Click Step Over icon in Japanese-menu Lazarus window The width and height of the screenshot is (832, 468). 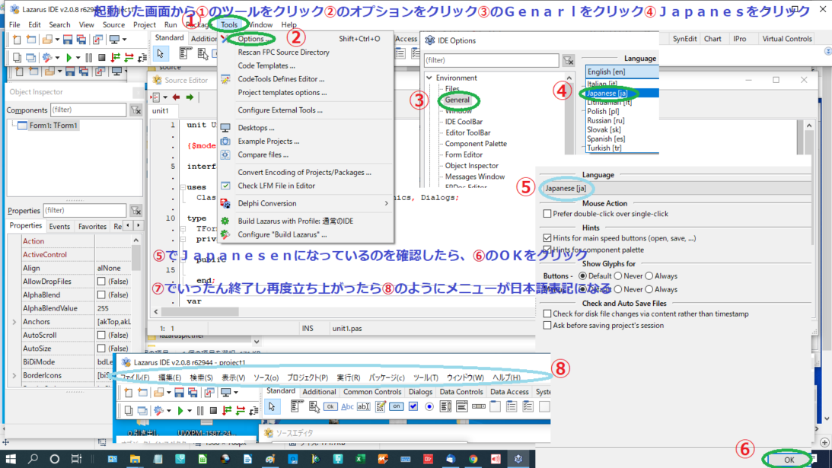[x=241, y=411]
